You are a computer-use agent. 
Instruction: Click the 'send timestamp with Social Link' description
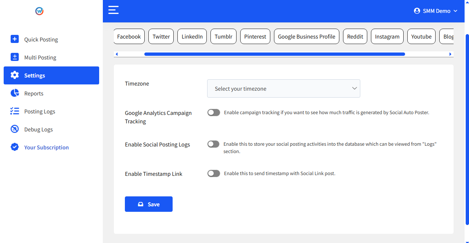tap(279, 173)
